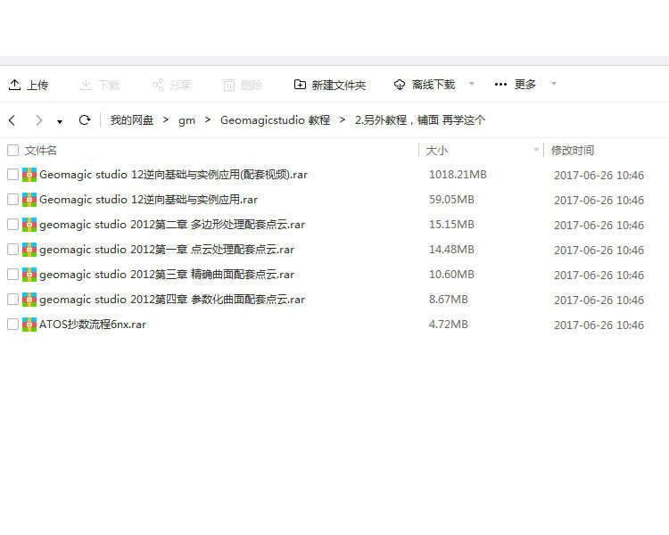Click the three-dots icon beside 更多
Screen dimensions: 669x535
point(500,84)
